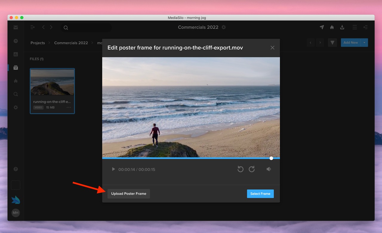This screenshot has height=233, width=382.
Task: Go forward with the top-bar right chevron
Action: tap(51, 27)
